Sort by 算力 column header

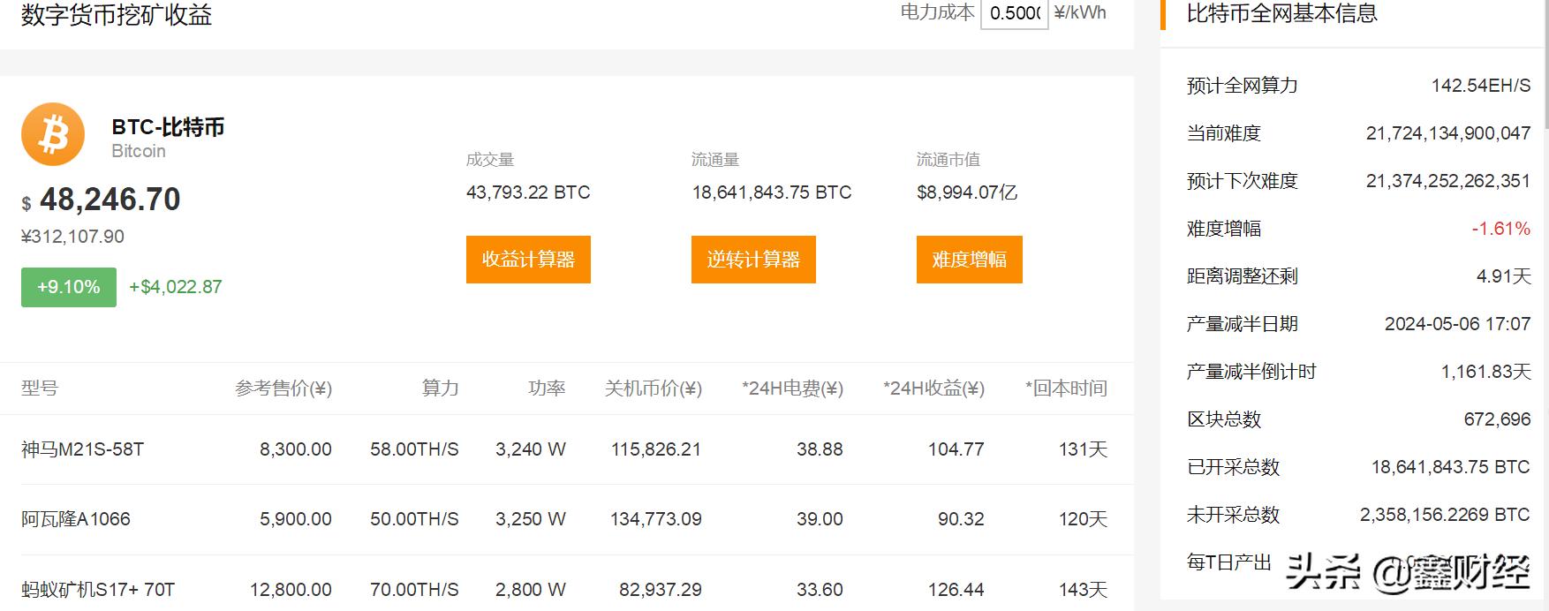(x=440, y=388)
